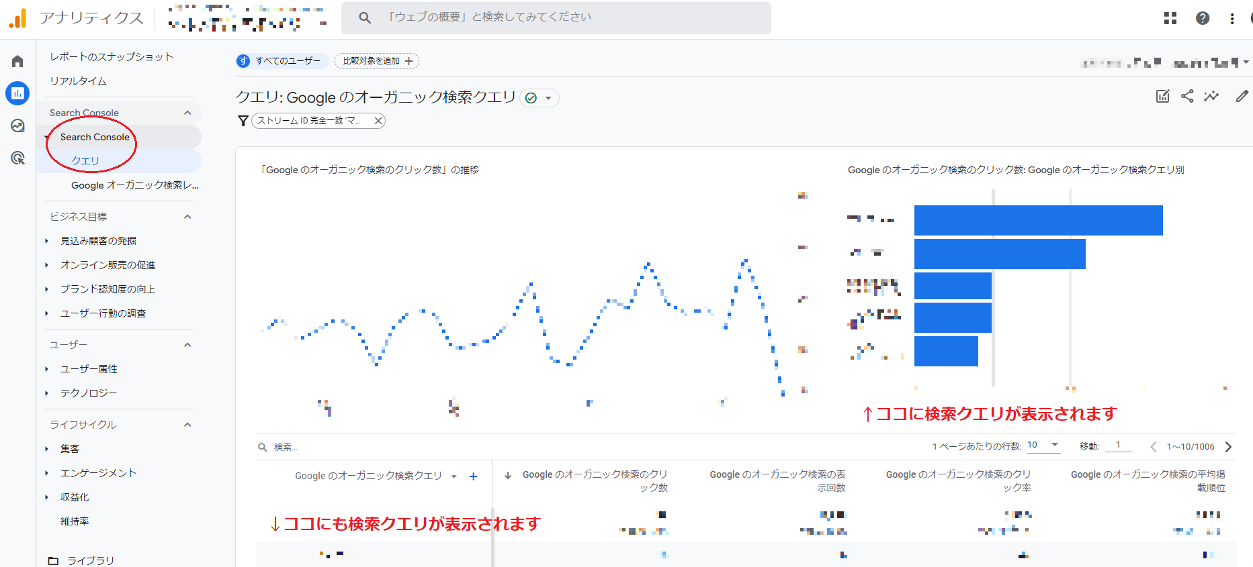Open the リアルタイム report
The image size is (1253, 567).
pos(78,81)
